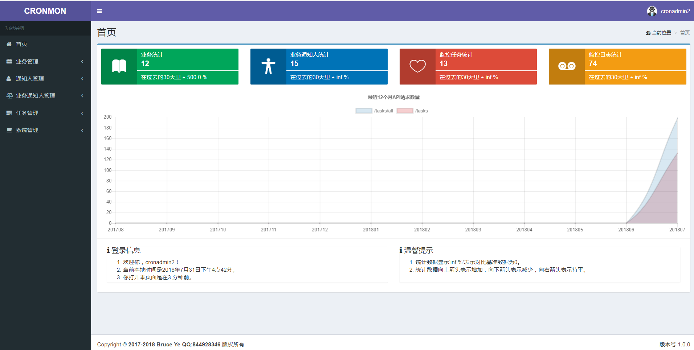Click the 当前本地时间 line
This screenshot has width=694, height=350.
pos(180,269)
